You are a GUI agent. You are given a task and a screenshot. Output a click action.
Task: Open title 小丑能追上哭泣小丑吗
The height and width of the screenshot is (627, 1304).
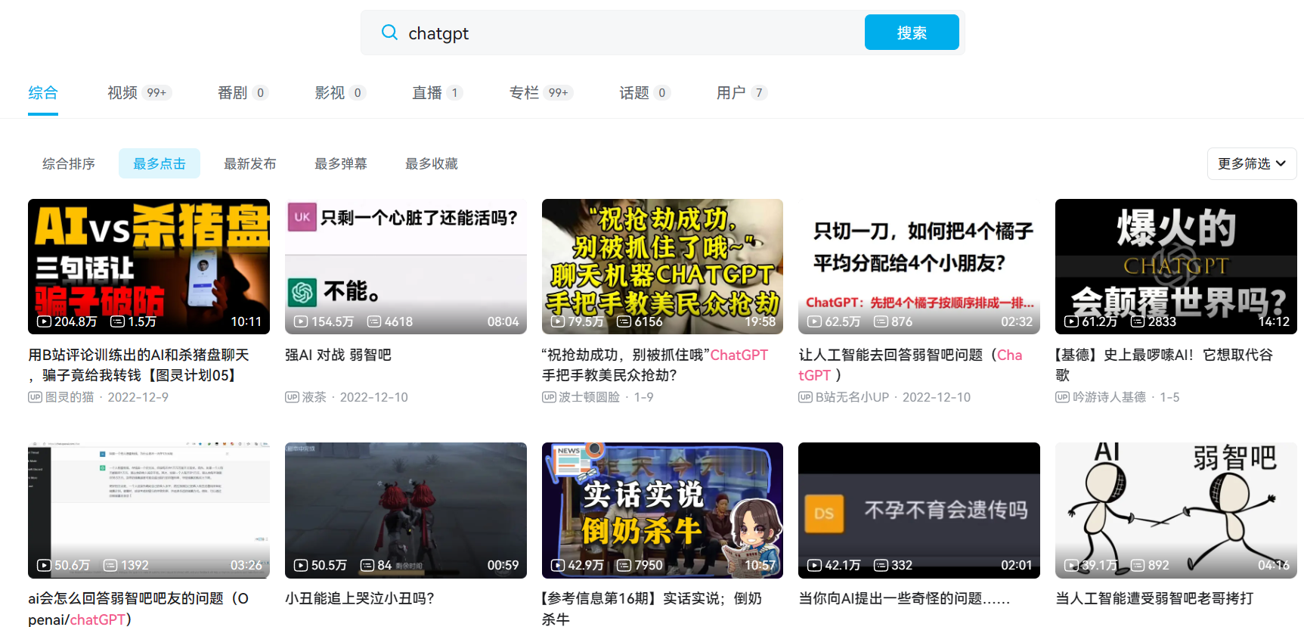click(360, 598)
